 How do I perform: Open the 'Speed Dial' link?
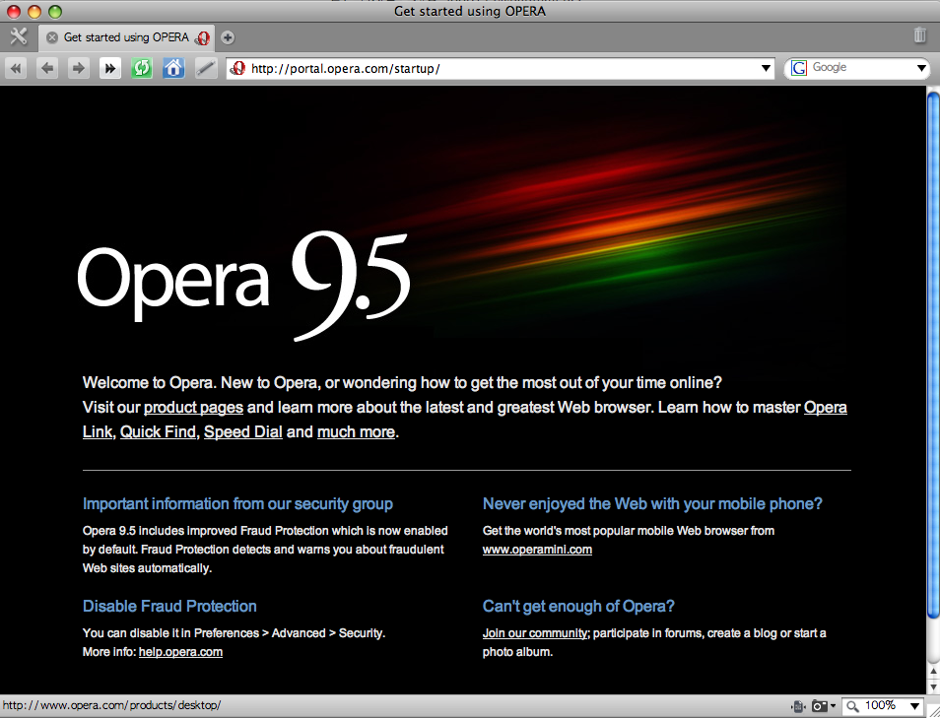242,432
